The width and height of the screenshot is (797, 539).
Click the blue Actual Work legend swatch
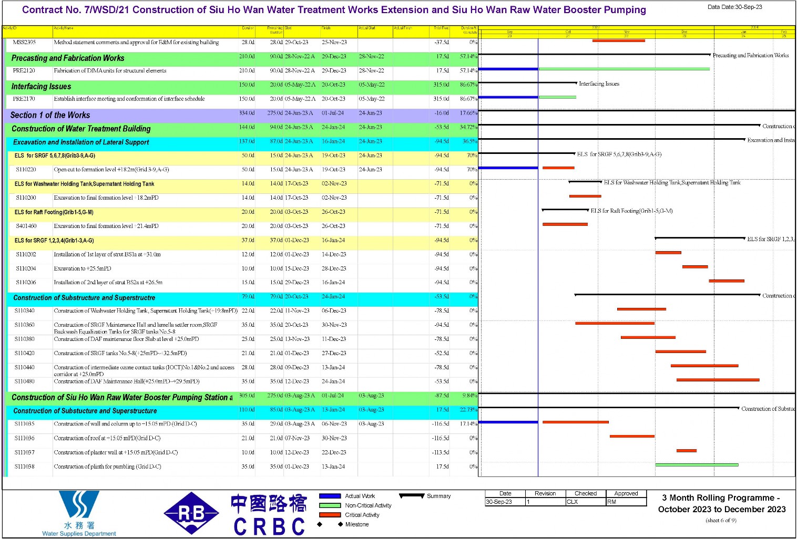tap(330, 496)
